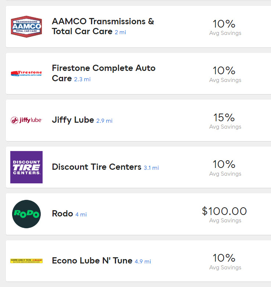Open AAMCO Transmissions & Total Car Care listing
271x287 pixels.
click(x=103, y=26)
